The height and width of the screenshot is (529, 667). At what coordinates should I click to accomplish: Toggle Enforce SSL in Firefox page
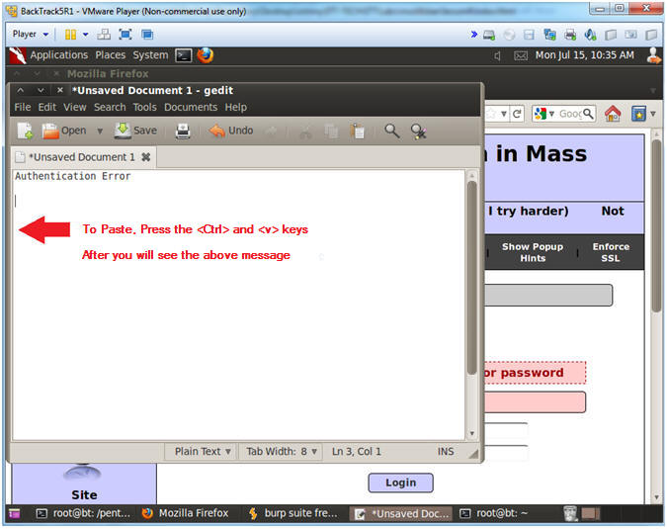(x=611, y=252)
